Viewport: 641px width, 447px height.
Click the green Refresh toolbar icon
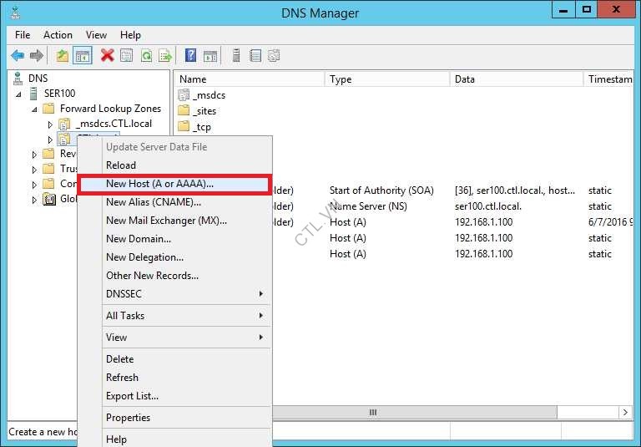pos(146,56)
